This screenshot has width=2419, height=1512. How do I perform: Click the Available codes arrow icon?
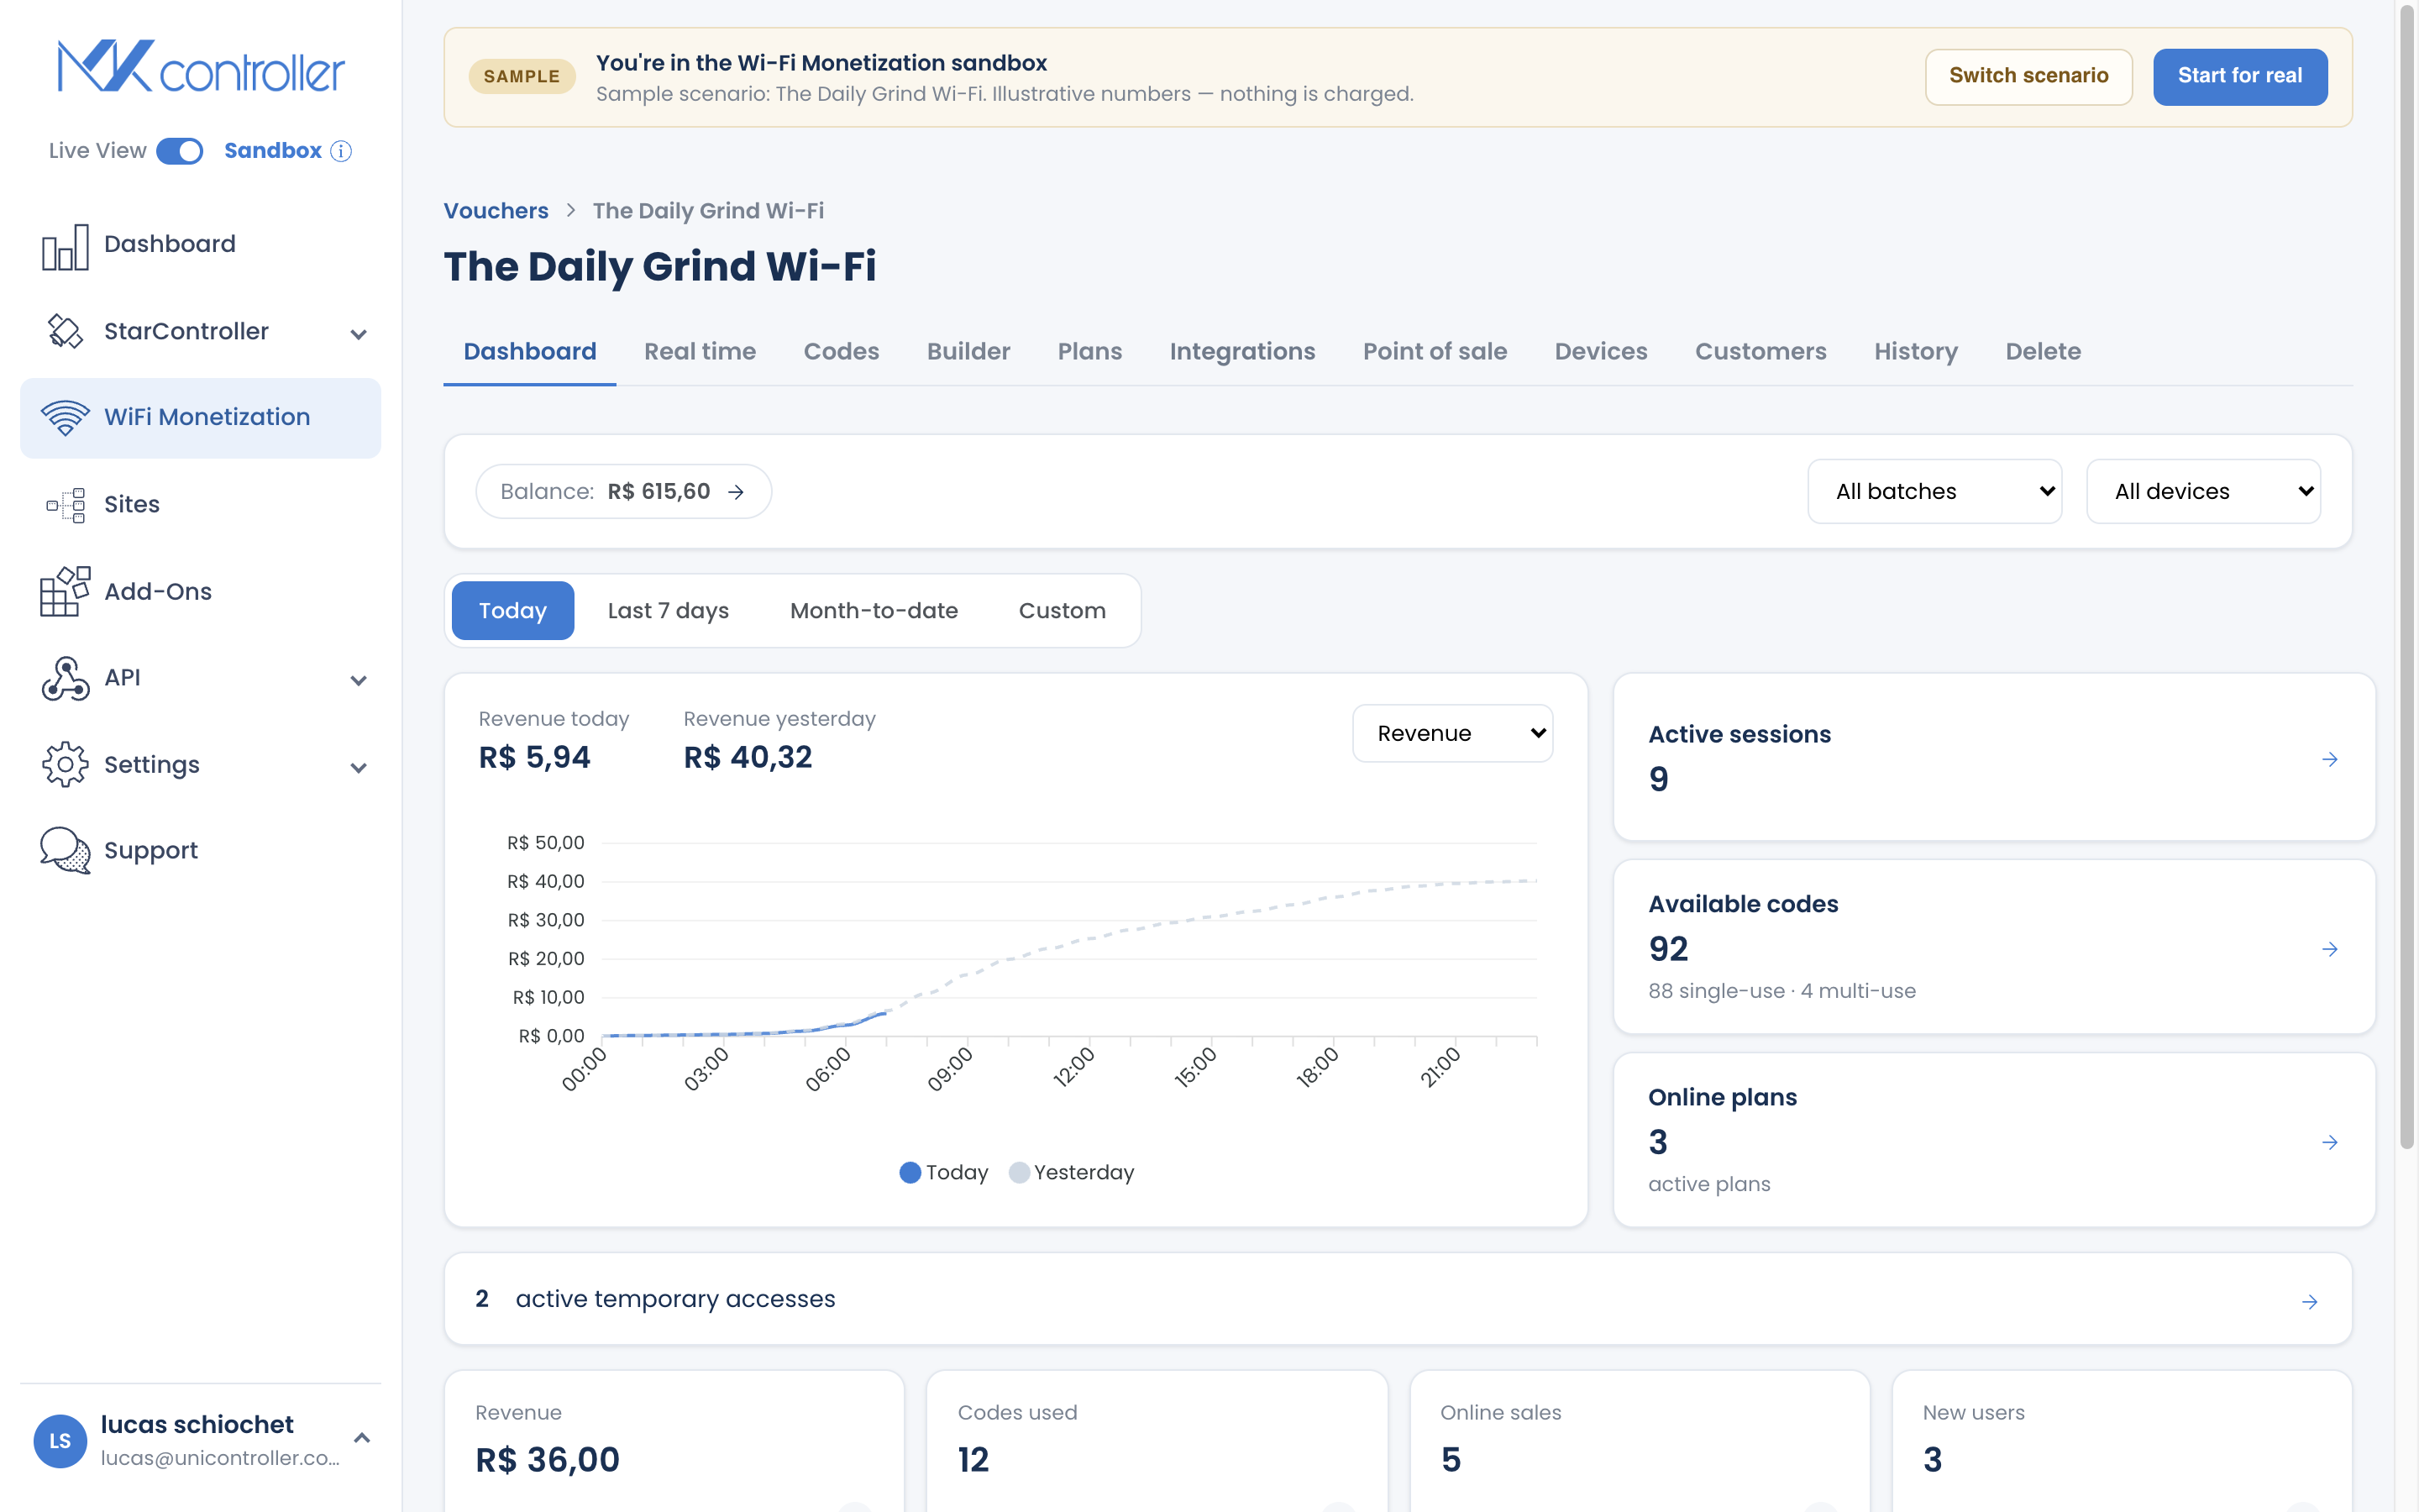(2330, 949)
